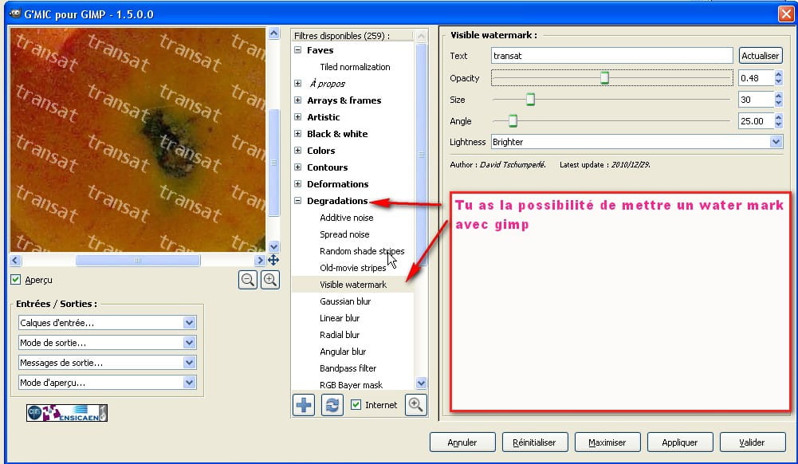This screenshot has width=798, height=464.
Task: Collapse the Degradations category
Action: [x=297, y=201]
